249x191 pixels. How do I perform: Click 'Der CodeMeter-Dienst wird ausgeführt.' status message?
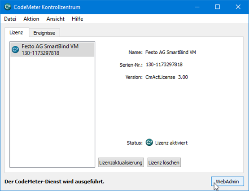(54, 182)
